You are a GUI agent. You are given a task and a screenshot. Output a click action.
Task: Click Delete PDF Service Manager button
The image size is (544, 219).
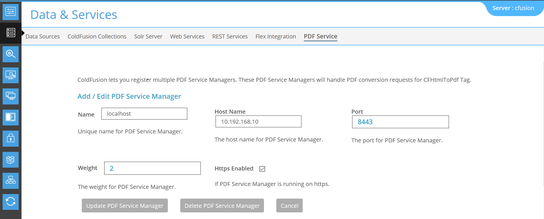click(x=222, y=206)
